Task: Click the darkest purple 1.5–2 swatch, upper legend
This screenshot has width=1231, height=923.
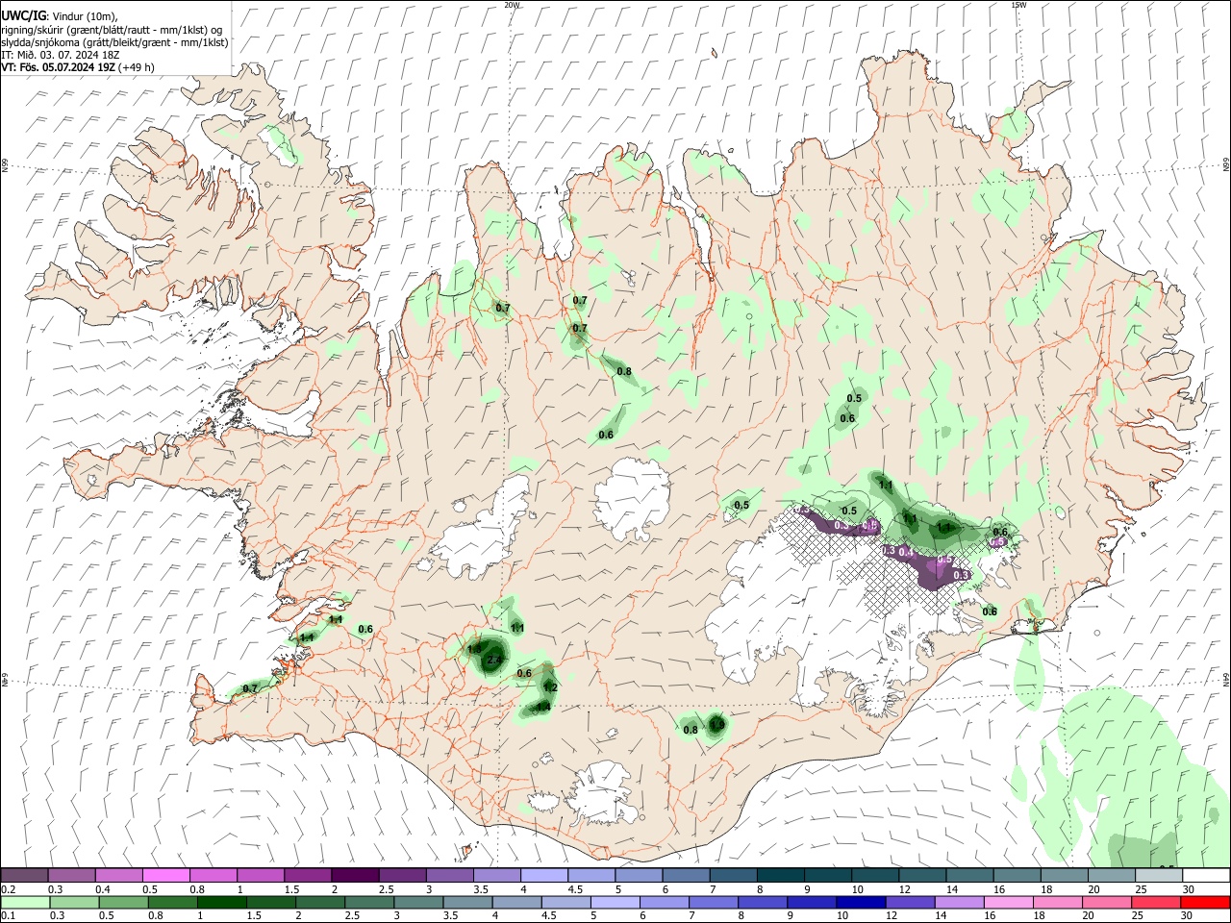Action: tap(354, 876)
